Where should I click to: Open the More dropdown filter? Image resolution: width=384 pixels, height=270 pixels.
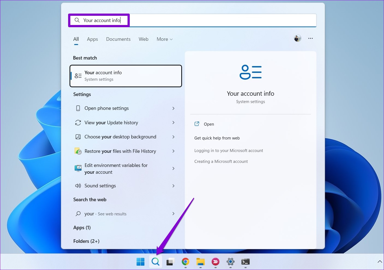tap(165, 39)
